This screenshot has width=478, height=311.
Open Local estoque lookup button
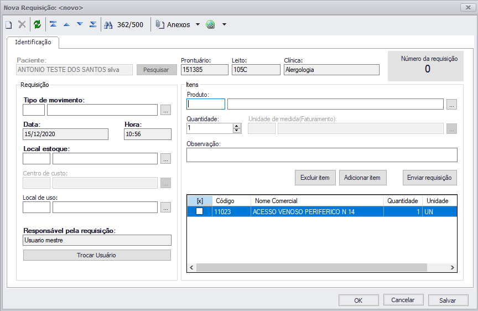coord(165,159)
